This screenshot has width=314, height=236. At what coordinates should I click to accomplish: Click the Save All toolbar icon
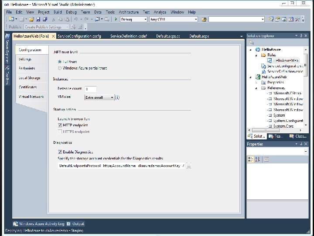[x=45, y=19]
